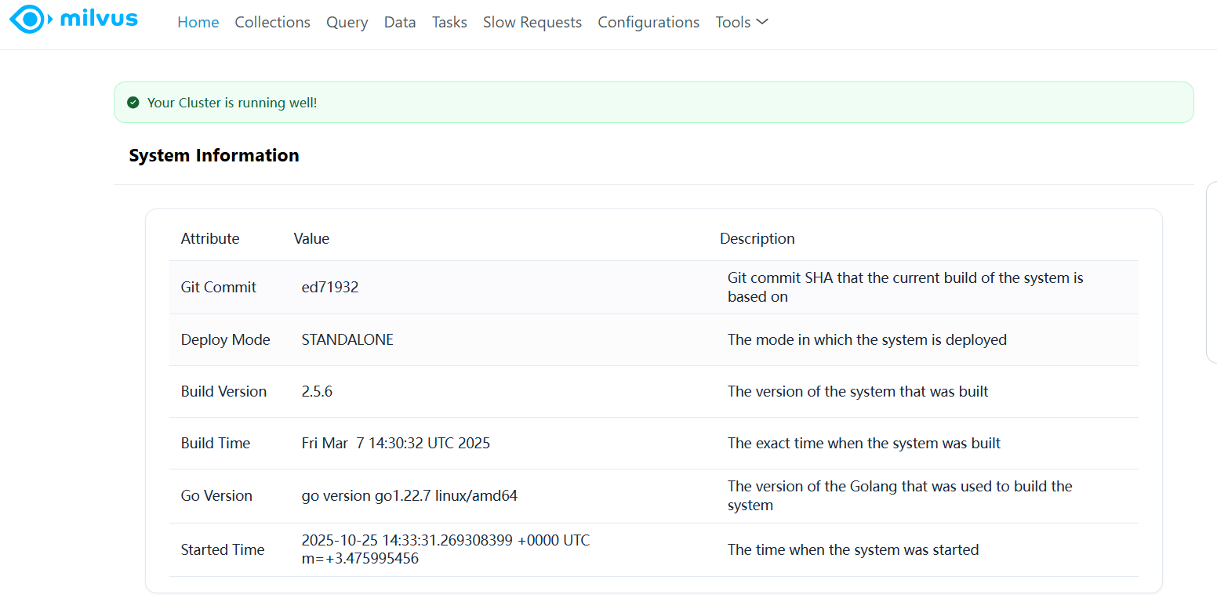Select the 2025-10-25 14:33:31 started time value
1217x598 pixels.
[445, 549]
